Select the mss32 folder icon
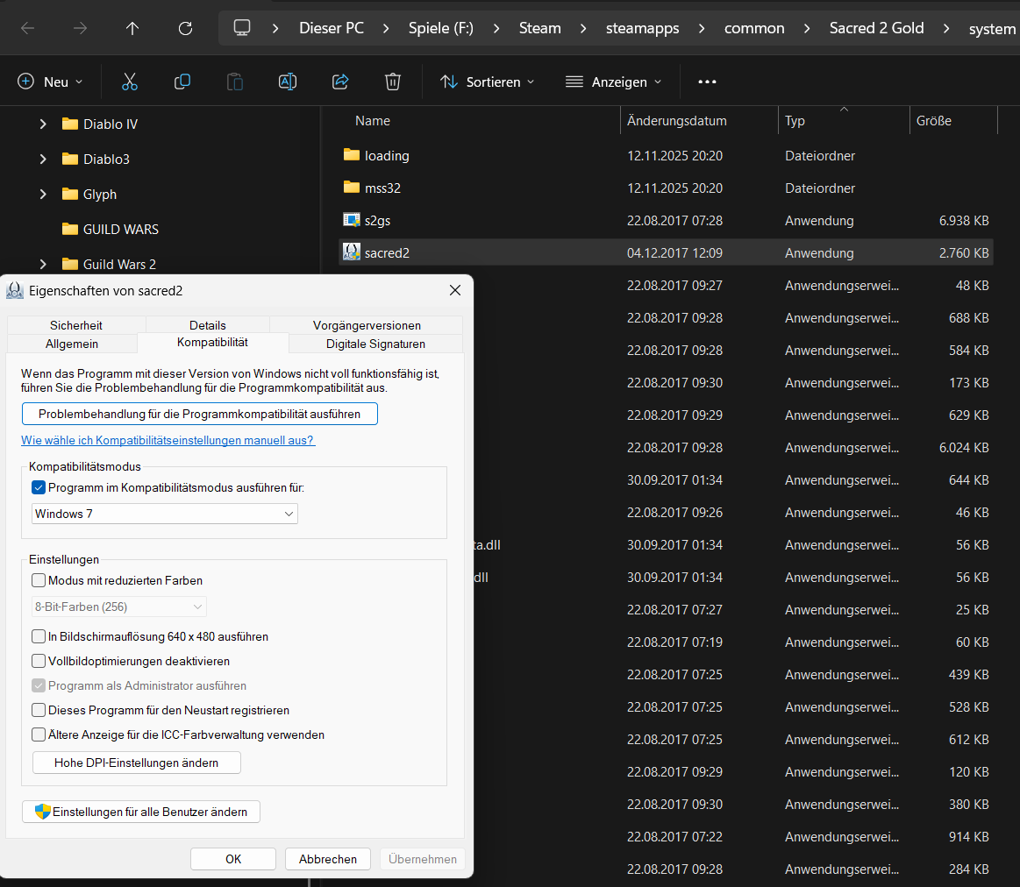 [352, 188]
